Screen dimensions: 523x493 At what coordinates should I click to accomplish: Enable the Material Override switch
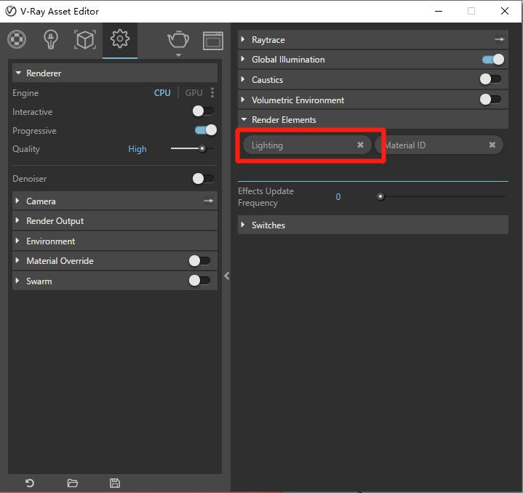(199, 260)
